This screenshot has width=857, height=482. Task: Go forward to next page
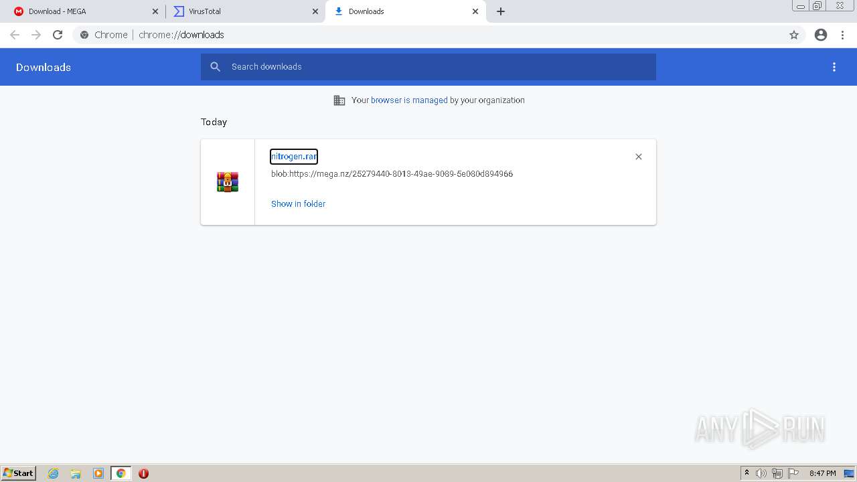pos(36,35)
